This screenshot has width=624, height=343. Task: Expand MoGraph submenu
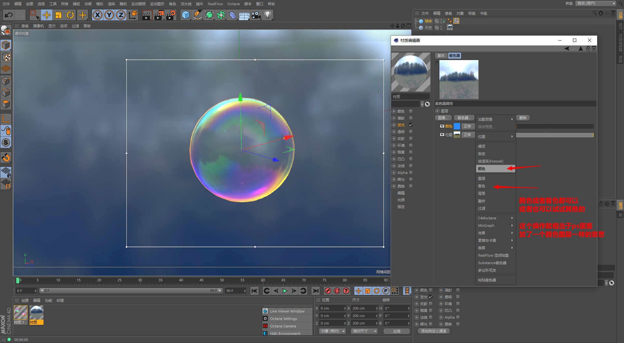[x=495, y=226]
